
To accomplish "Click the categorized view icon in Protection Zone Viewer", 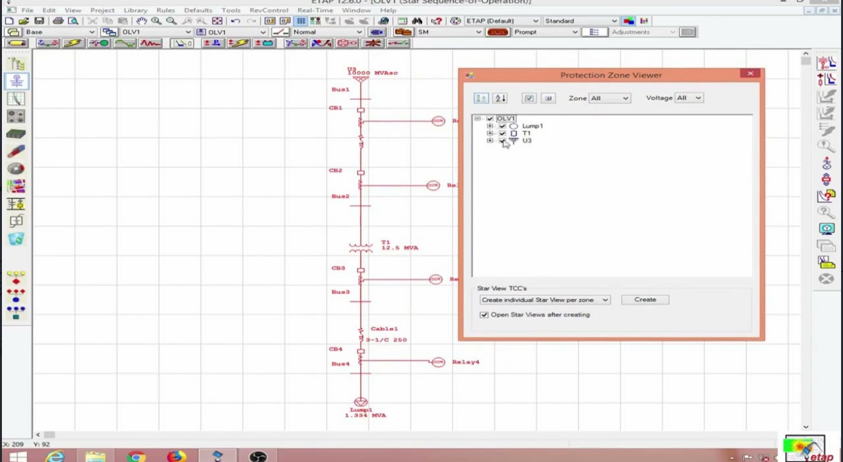I will tap(481, 98).
